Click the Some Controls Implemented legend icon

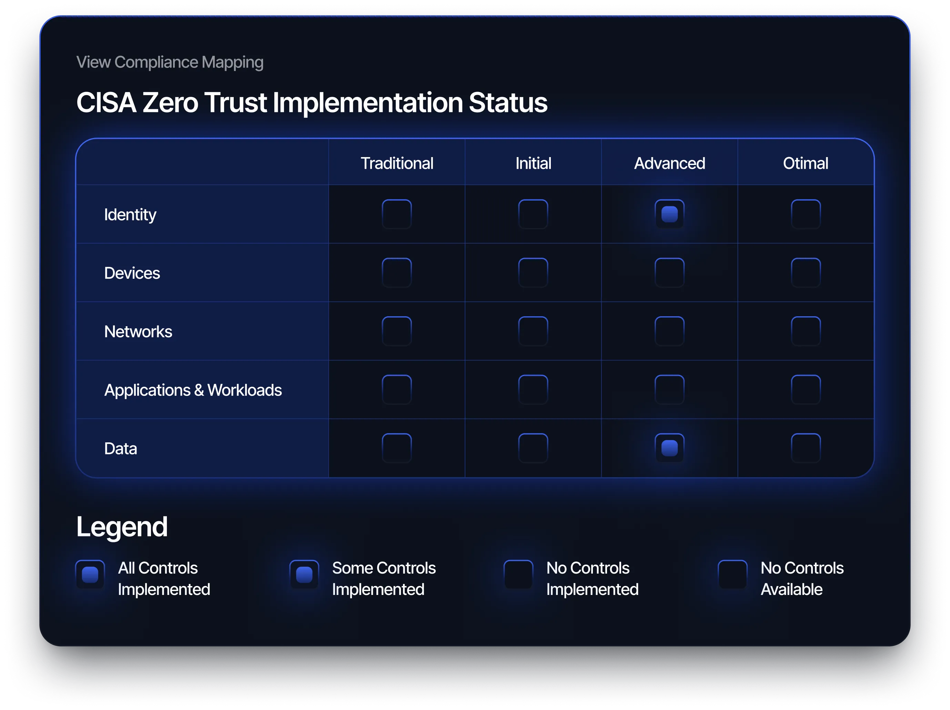(x=304, y=574)
